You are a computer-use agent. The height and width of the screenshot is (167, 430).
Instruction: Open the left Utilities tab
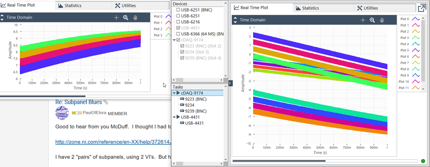coord(140,6)
